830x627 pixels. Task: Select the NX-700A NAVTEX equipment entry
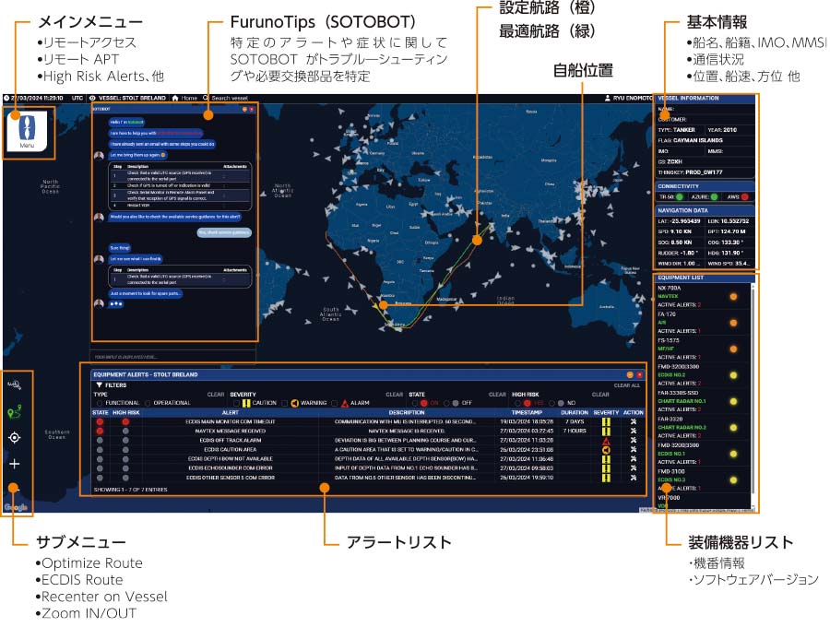pos(703,296)
